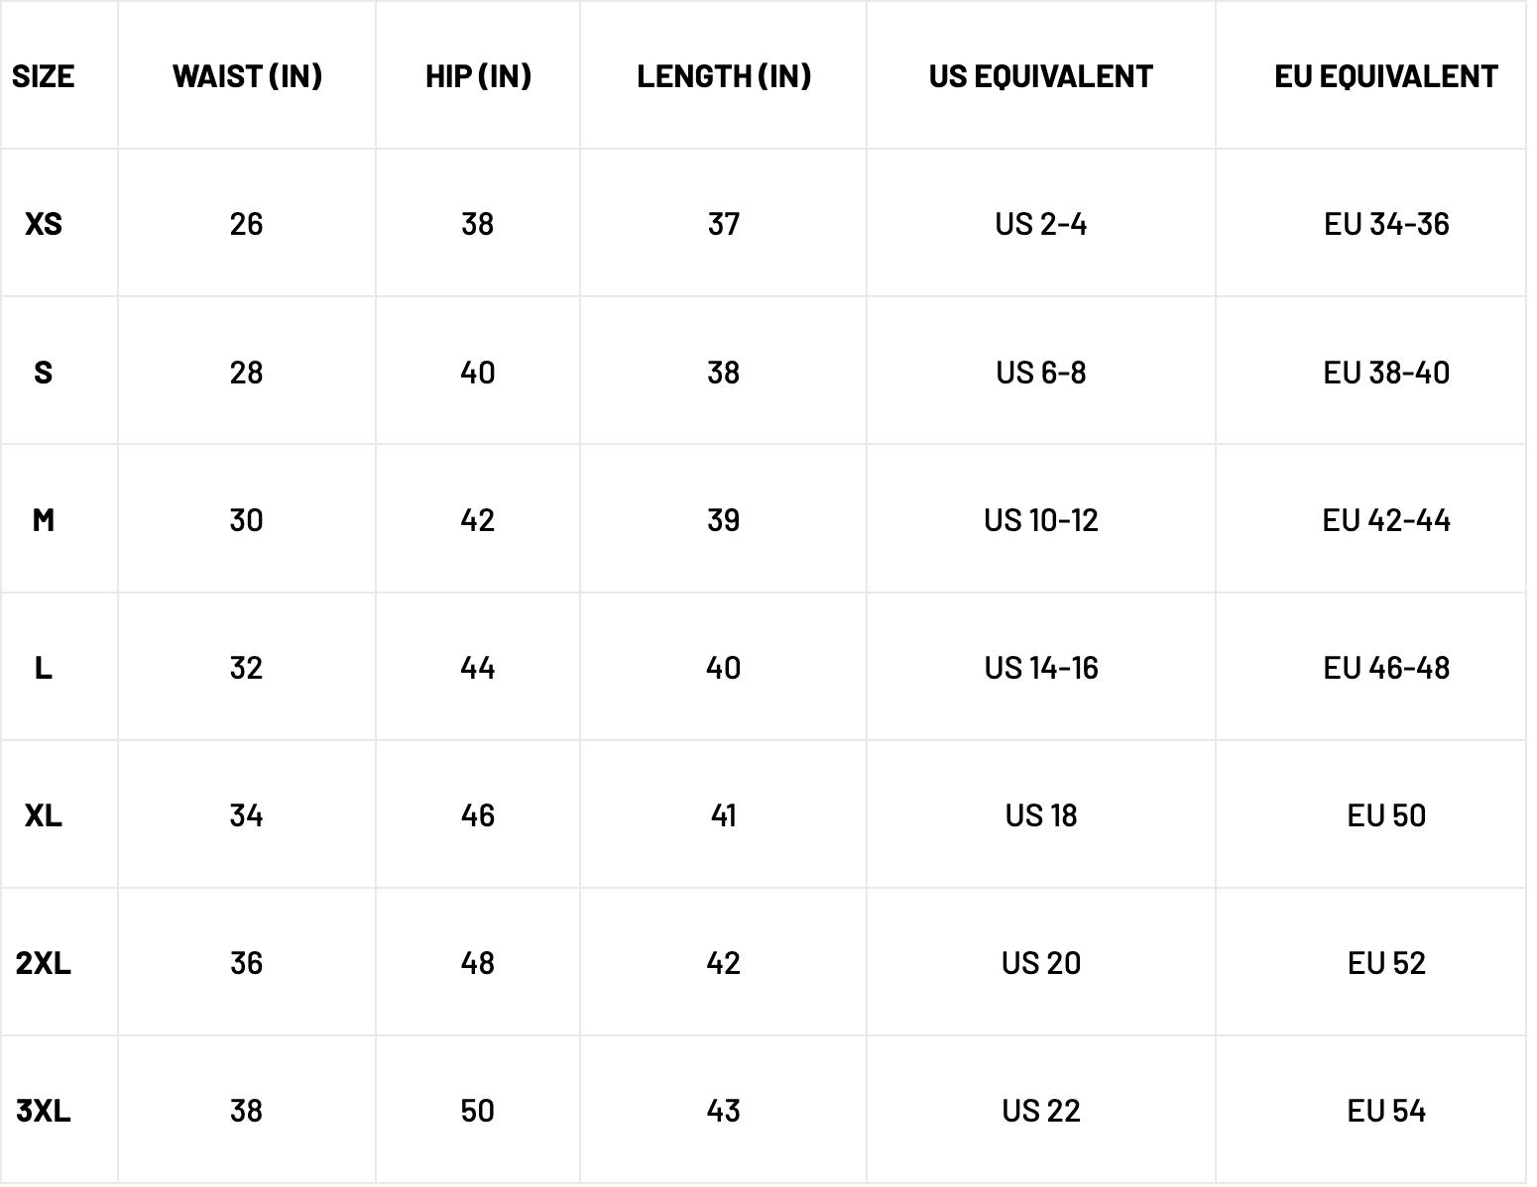
Task: Click the HIP (IN) column header
Action: coord(478,76)
